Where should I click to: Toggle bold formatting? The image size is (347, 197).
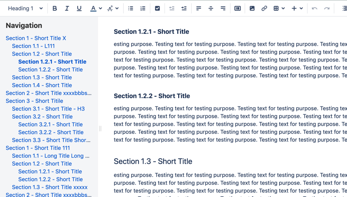point(55,8)
